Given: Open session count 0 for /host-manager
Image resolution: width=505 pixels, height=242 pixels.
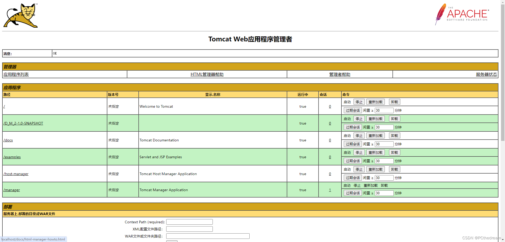Looking at the screenshot, I should 330,174.
